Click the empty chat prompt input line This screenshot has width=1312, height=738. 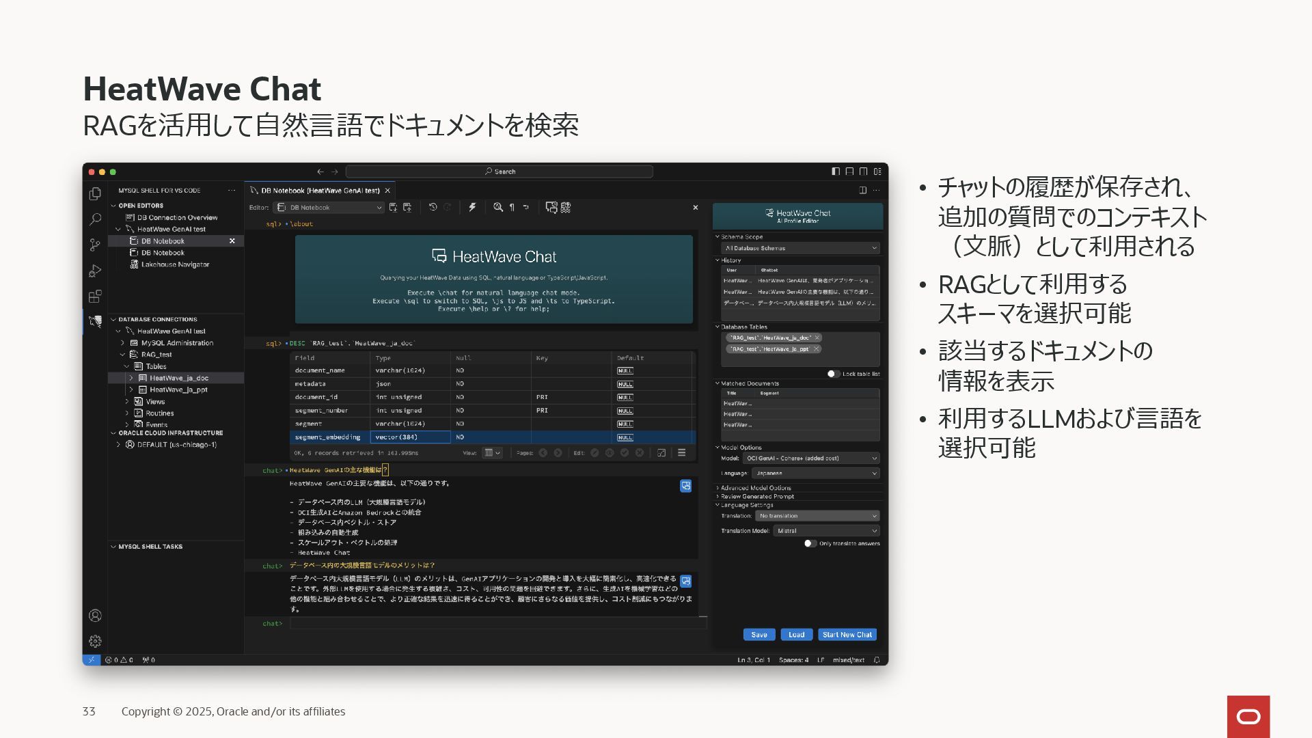click(x=498, y=623)
